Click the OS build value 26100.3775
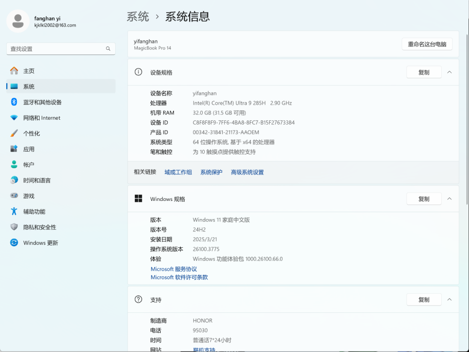The height and width of the screenshot is (352, 469). (x=206, y=249)
